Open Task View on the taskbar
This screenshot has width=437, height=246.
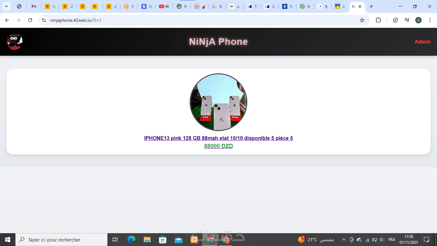(x=115, y=240)
